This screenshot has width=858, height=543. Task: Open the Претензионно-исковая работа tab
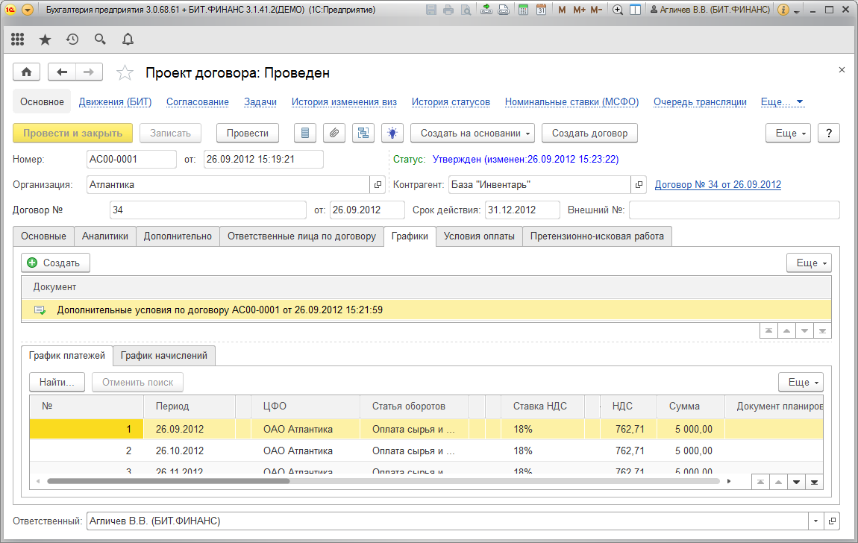[597, 236]
